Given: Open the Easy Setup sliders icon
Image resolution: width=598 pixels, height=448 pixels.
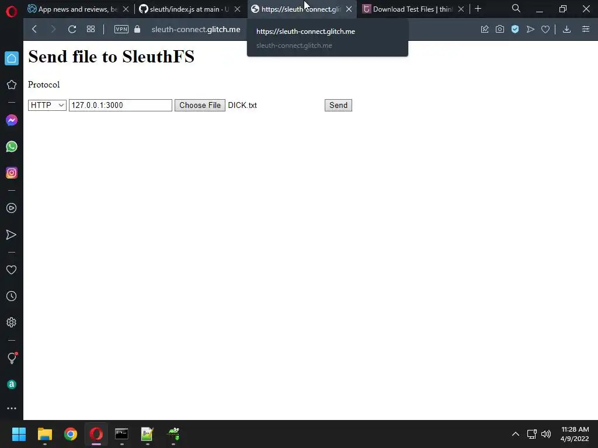Looking at the screenshot, I should 586,29.
